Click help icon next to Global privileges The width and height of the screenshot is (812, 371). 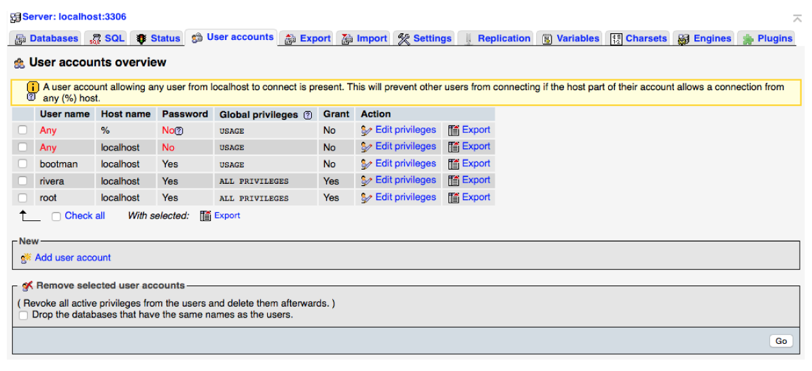(x=308, y=115)
